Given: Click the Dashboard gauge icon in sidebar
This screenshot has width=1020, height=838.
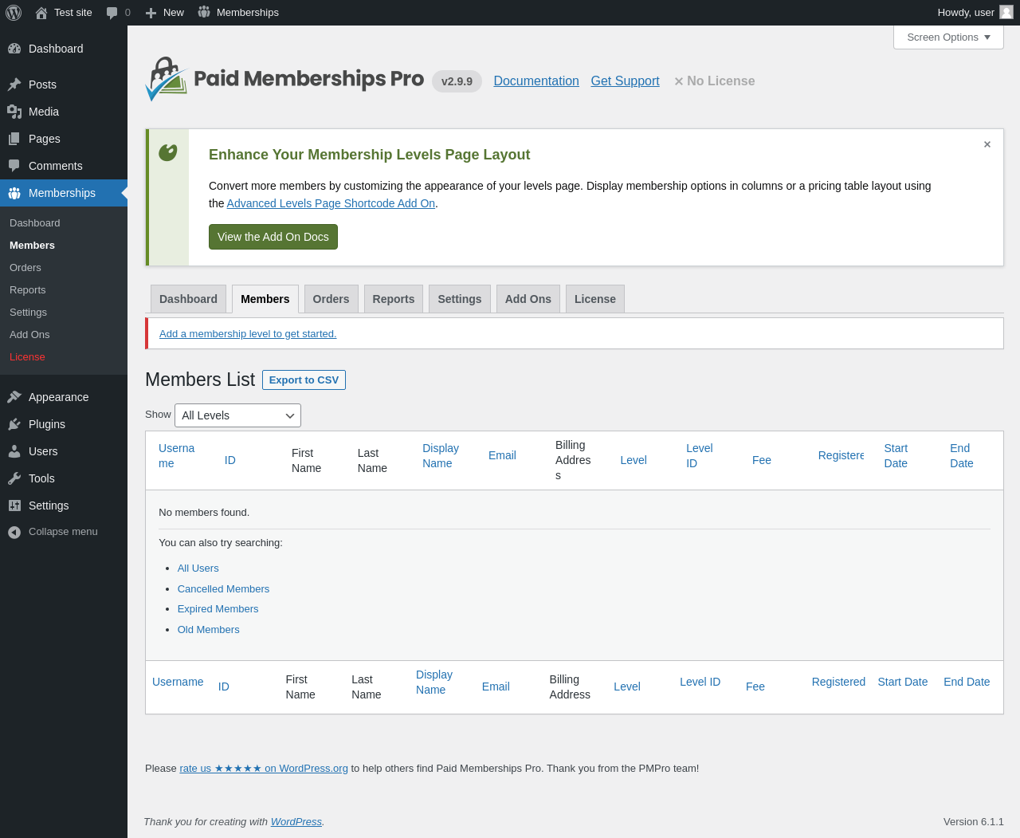Looking at the screenshot, I should pos(14,49).
